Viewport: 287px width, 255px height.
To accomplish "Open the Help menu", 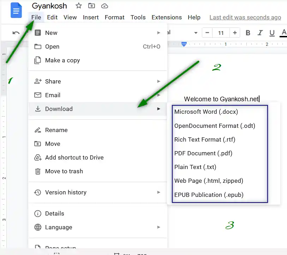I will click(194, 17).
